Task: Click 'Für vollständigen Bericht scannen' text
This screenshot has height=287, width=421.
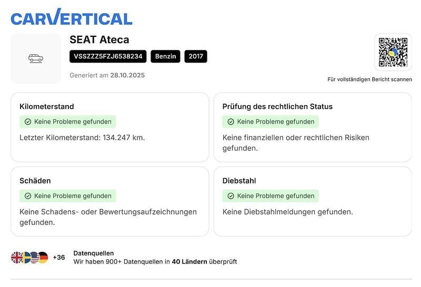Action: tap(369, 79)
